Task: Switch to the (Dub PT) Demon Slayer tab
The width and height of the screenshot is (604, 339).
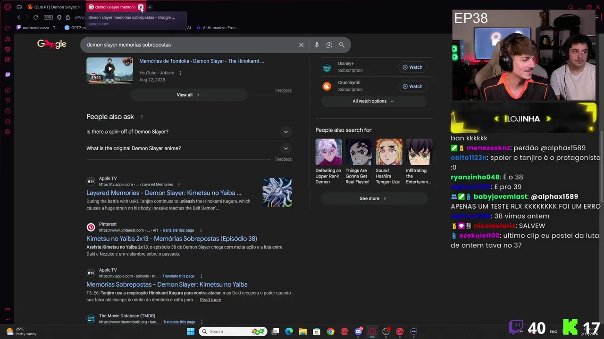Action: (55, 7)
